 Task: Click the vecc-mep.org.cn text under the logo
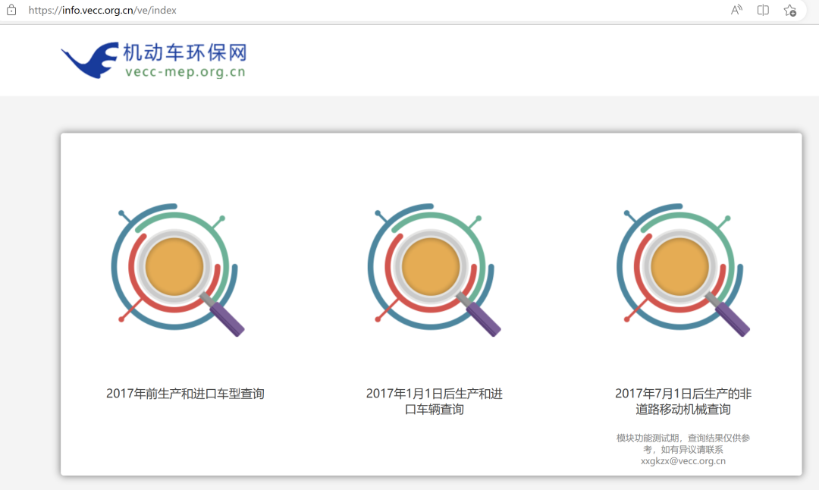(184, 73)
